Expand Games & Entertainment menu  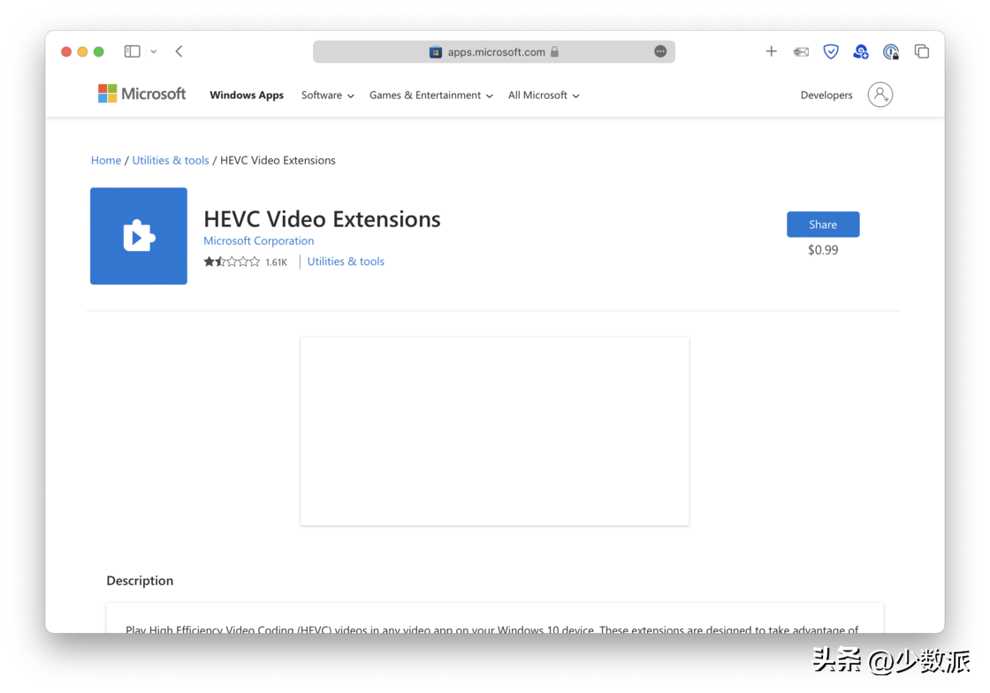[x=430, y=95]
